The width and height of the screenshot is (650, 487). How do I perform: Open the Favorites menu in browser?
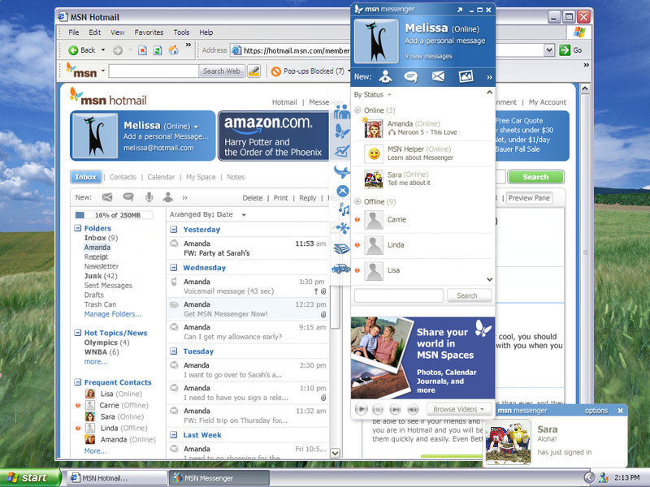(x=149, y=32)
